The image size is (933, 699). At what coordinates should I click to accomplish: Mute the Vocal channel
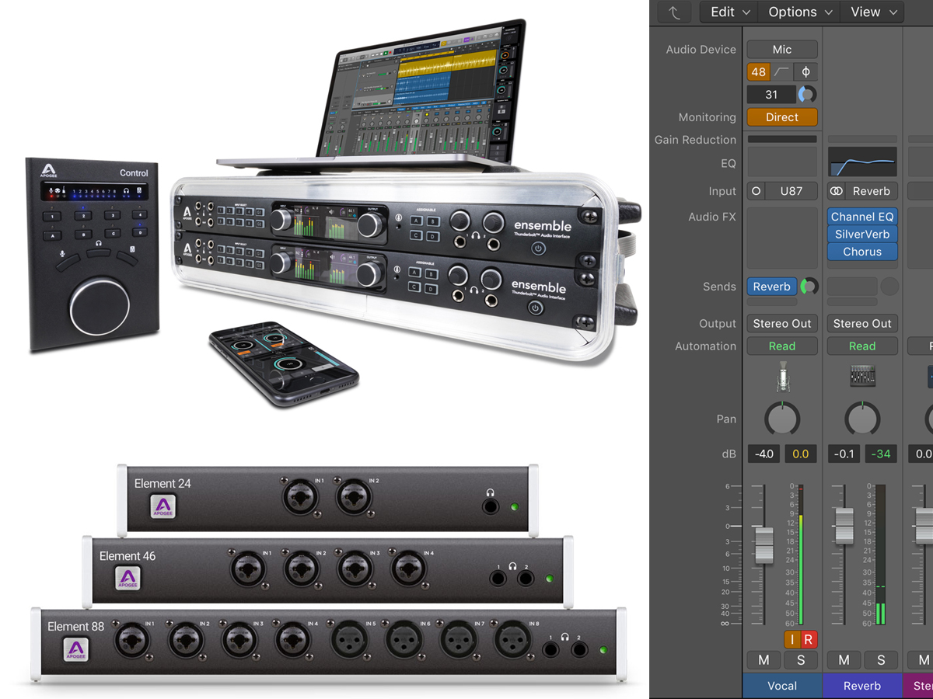click(x=764, y=660)
